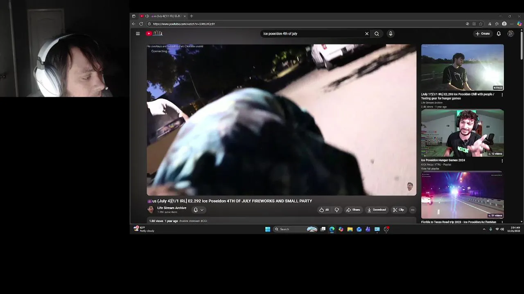Download the video
This screenshot has height=294, width=524.
click(377, 210)
